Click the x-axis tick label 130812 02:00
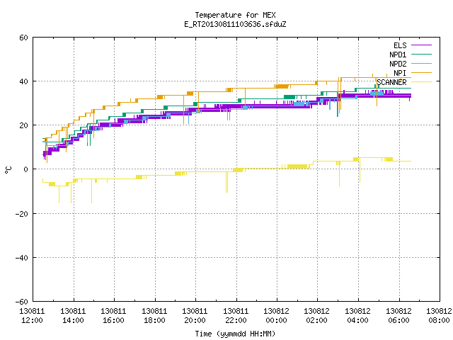453x340 pixels. [317, 316]
